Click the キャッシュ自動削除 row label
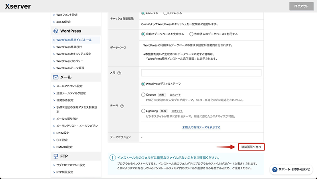The height and width of the screenshot is (179, 317). point(122,18)
